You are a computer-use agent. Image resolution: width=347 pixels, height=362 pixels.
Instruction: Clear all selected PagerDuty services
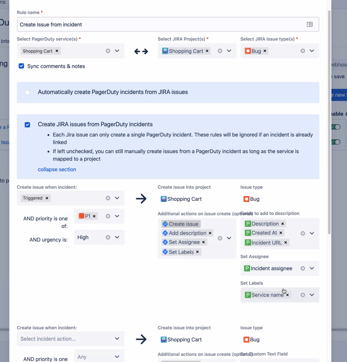[x=108, y=51]
